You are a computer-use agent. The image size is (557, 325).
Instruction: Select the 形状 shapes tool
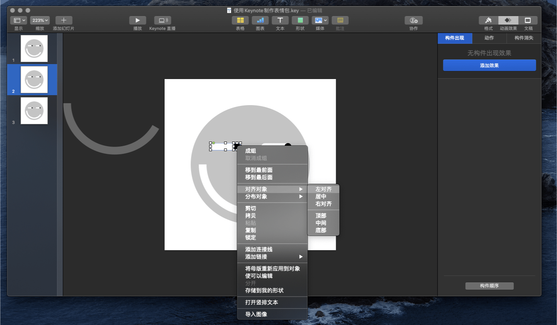300,20
